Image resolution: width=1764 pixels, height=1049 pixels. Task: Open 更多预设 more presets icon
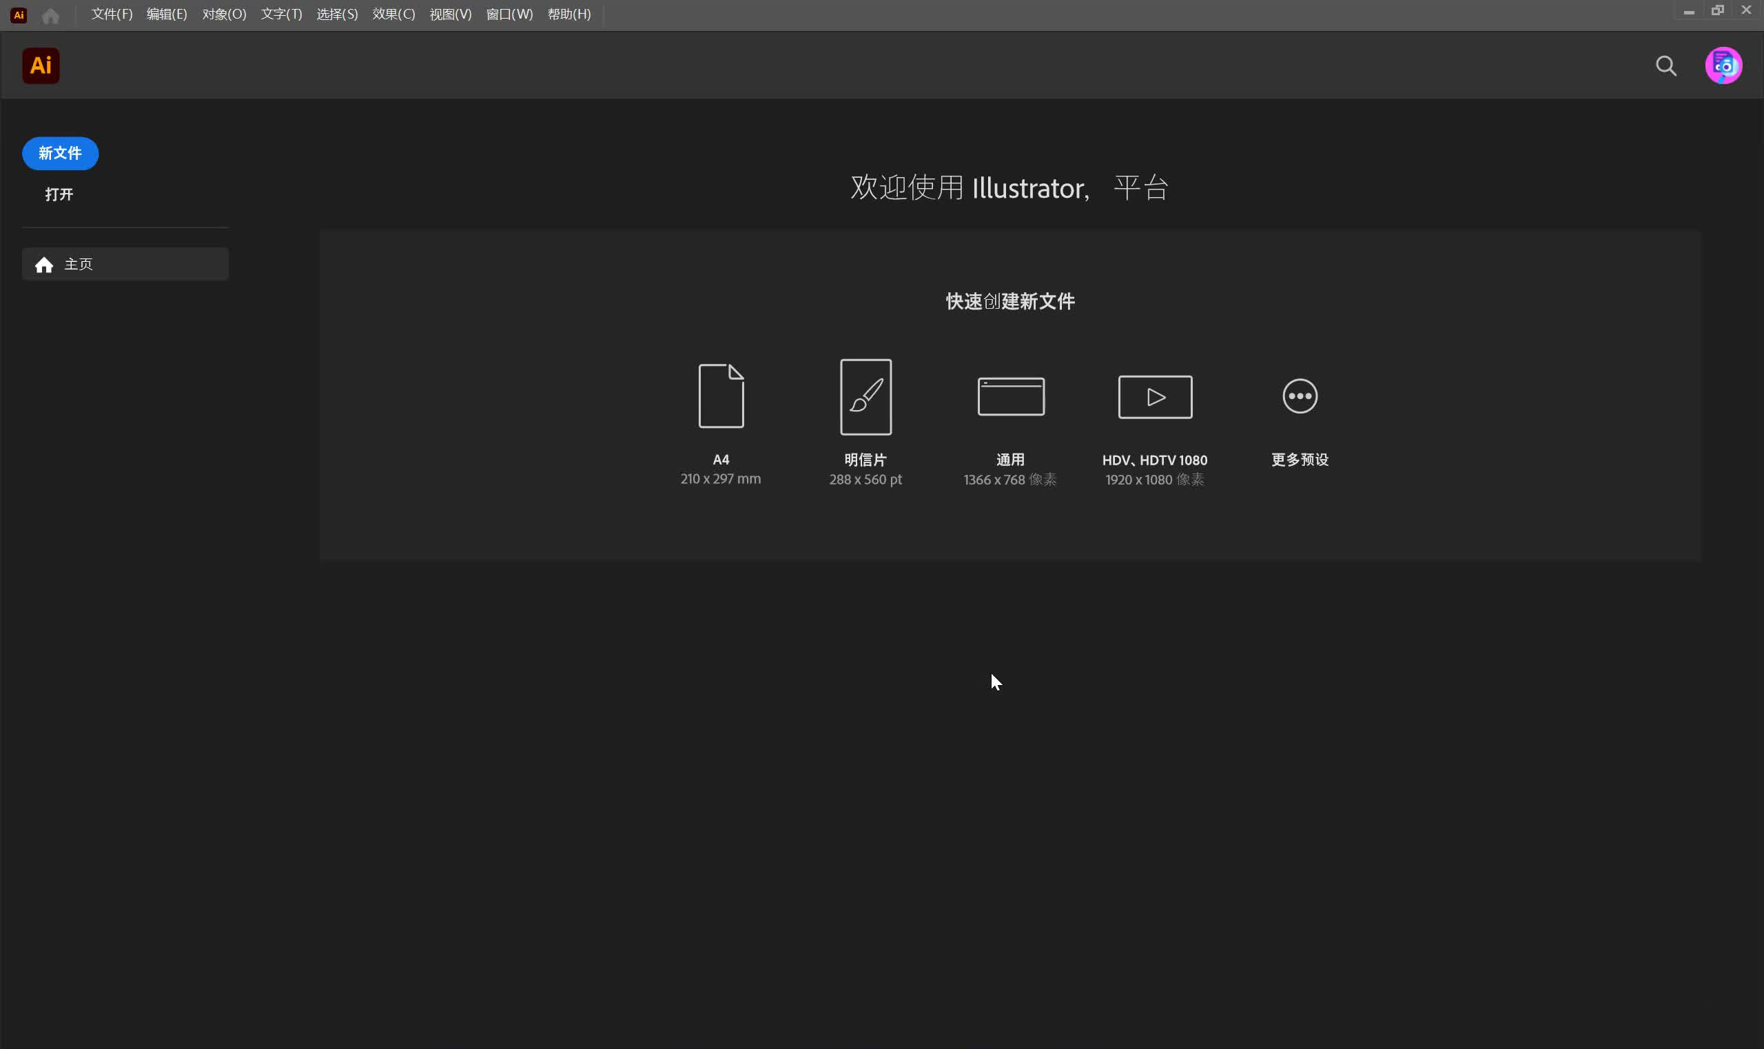tap(1300, 396)
